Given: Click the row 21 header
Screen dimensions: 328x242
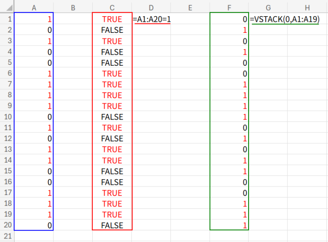Looking at the screenshot, I should pos(7,236).
